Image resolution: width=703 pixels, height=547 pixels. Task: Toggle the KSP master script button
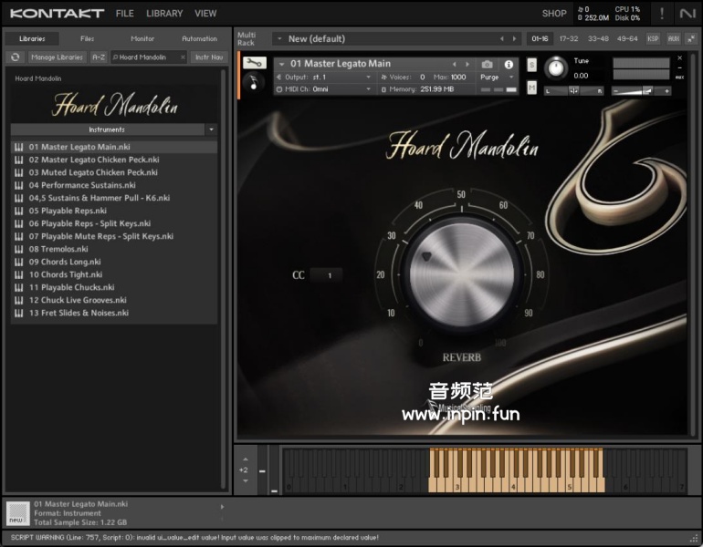[x=653, y=38]
